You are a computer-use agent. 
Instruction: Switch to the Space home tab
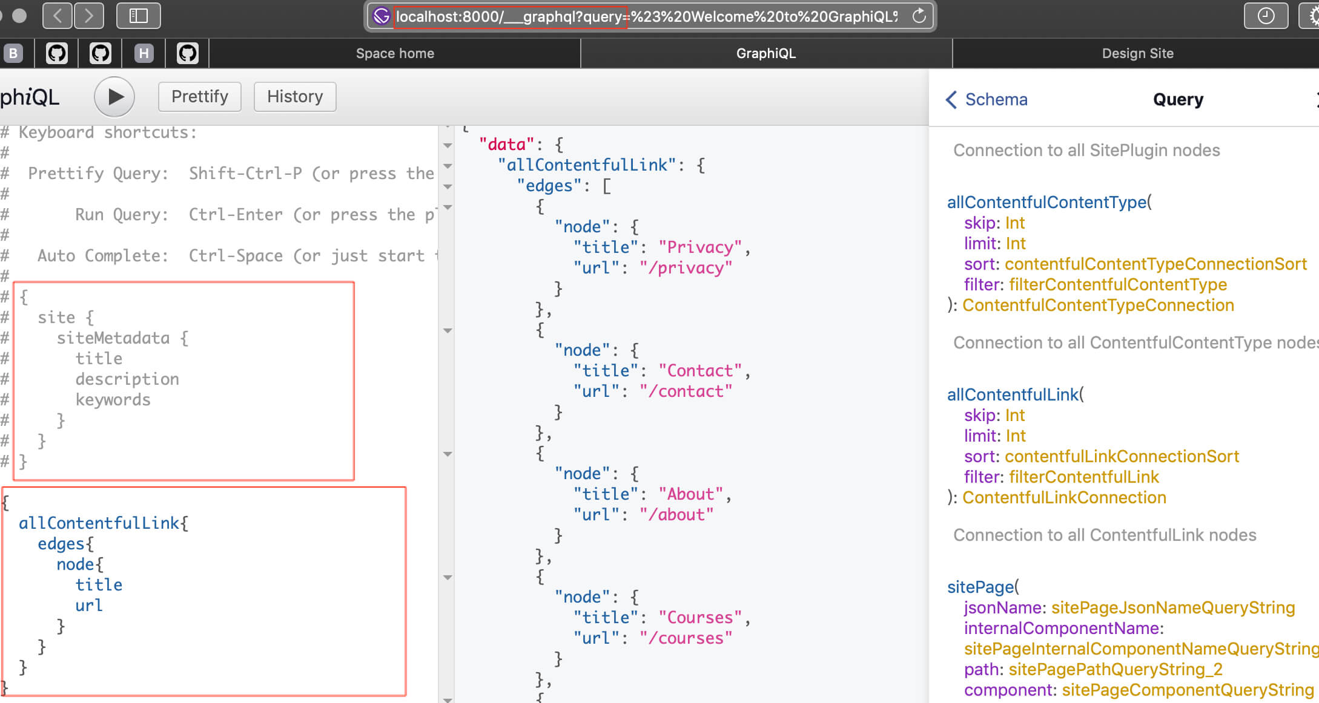[x=395, y=53]
